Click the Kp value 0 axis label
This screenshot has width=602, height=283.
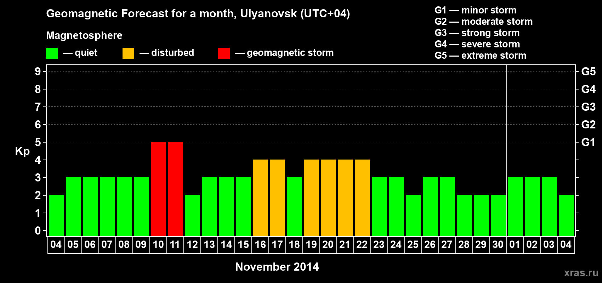coord(38,231)
